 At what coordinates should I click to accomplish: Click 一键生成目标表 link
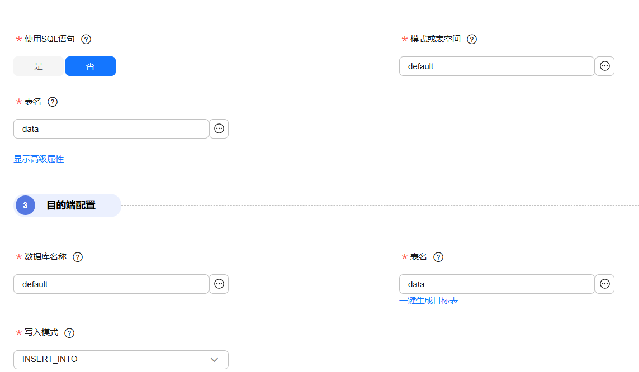click(428, 301)
